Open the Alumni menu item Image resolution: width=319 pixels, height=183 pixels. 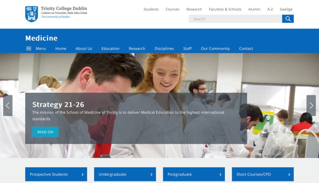254,9
